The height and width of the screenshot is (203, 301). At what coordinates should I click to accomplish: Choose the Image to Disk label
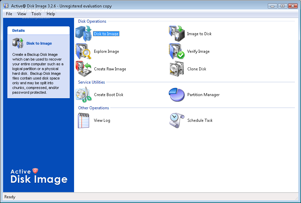click(199, 34)
